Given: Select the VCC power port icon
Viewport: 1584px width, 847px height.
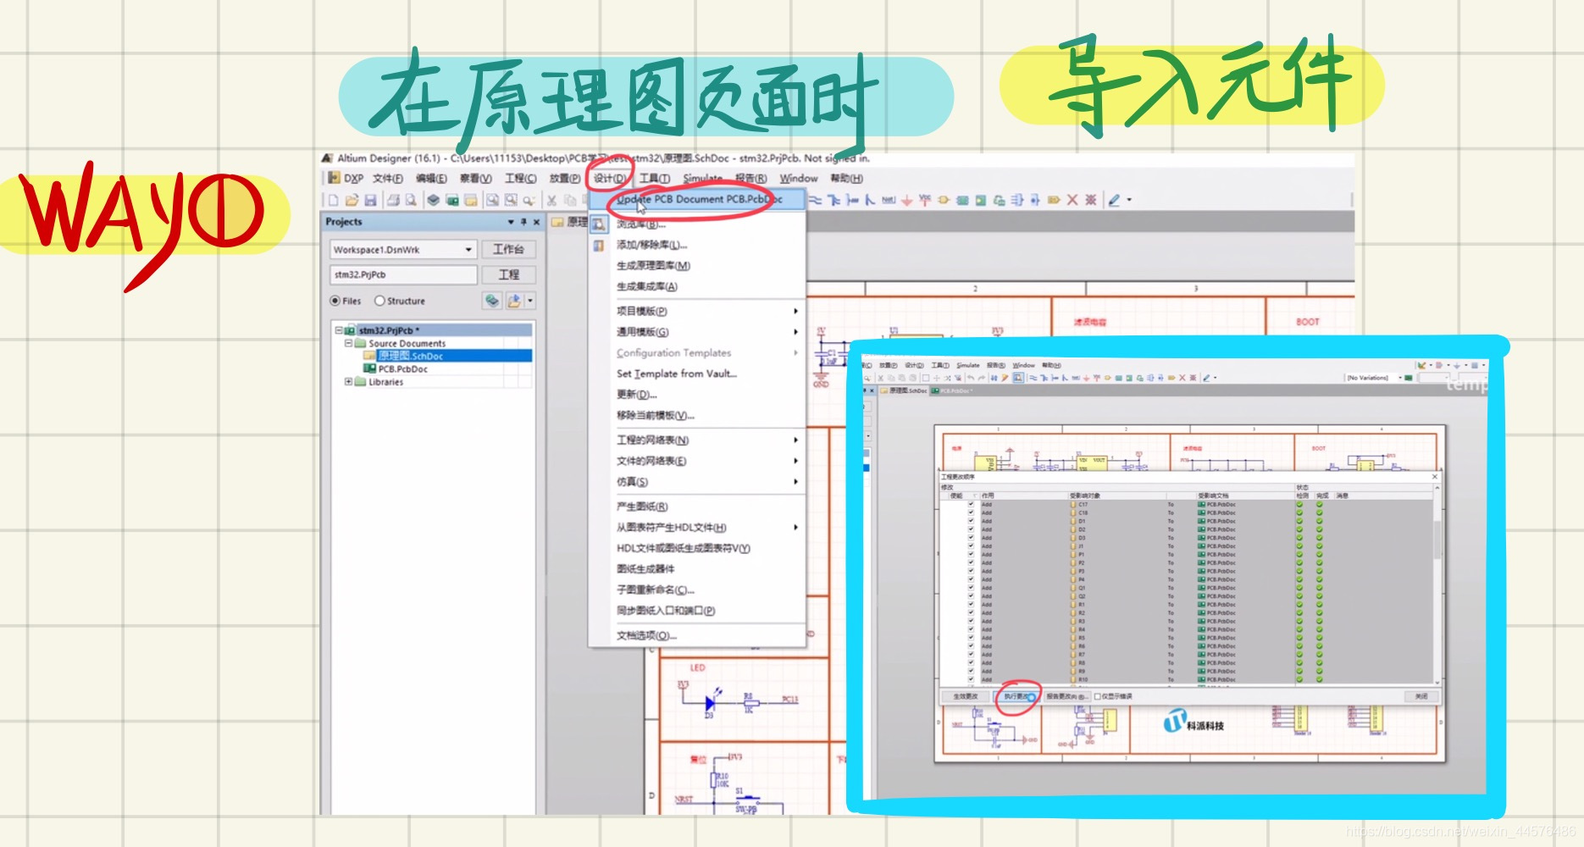Looking at the screenshot, I should pyautogui.click(x=924, y=200).
